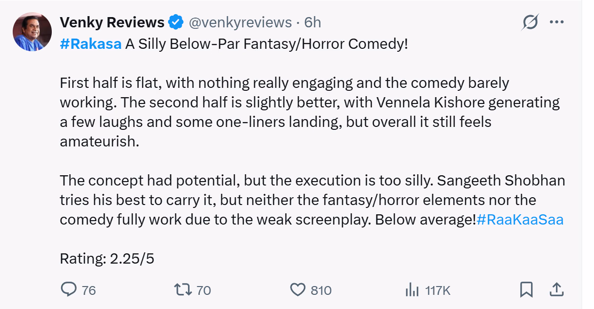
Task: Open the three-dot More options menu
Action: [x=556, y=22]
